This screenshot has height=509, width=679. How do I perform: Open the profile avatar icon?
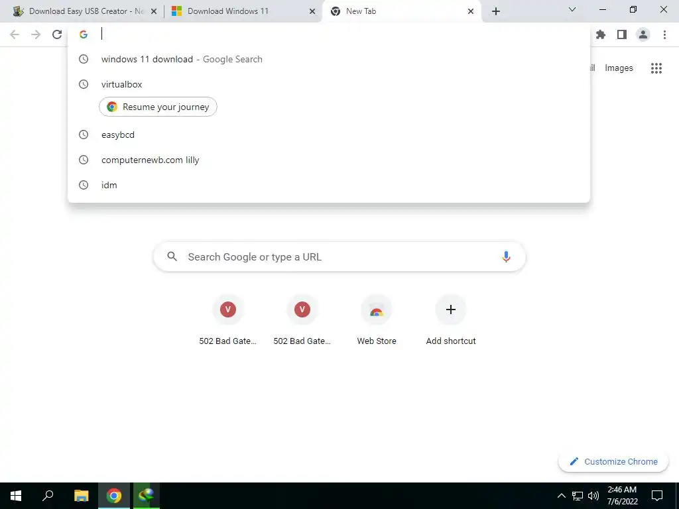(x=643, y=34)
